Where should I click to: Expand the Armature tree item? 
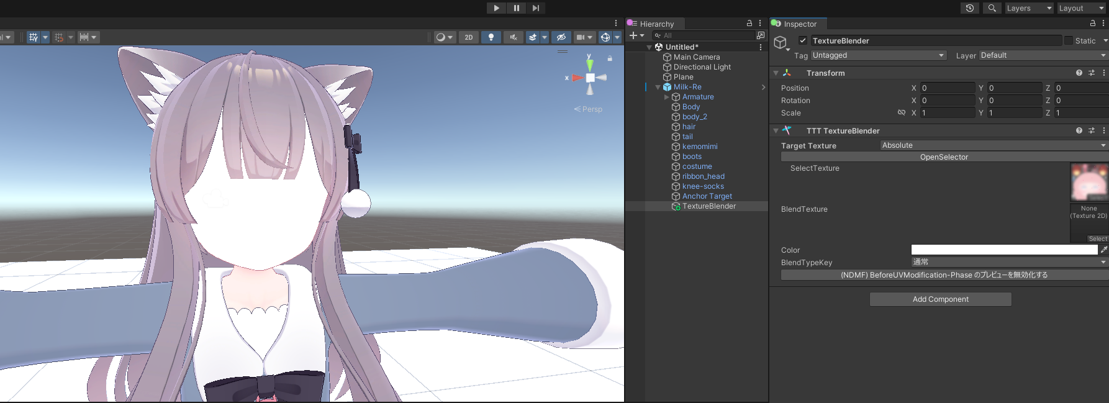tap(667, 97)
